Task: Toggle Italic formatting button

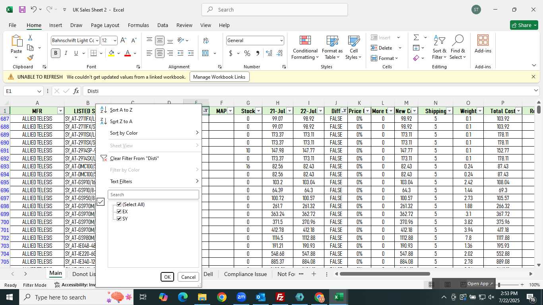Action: click(66, 53)
